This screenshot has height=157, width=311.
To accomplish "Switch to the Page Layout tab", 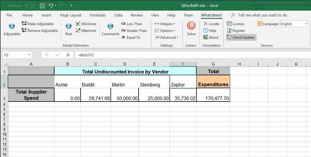I will [x=70, y=15].
